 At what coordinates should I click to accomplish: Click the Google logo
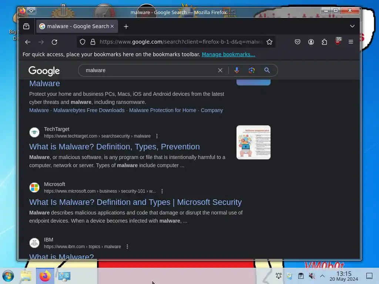click(44, 71)
